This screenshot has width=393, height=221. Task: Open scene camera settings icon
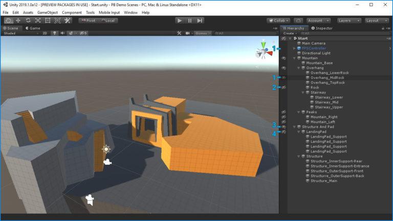pyautogui.click(x=187, y=33)
